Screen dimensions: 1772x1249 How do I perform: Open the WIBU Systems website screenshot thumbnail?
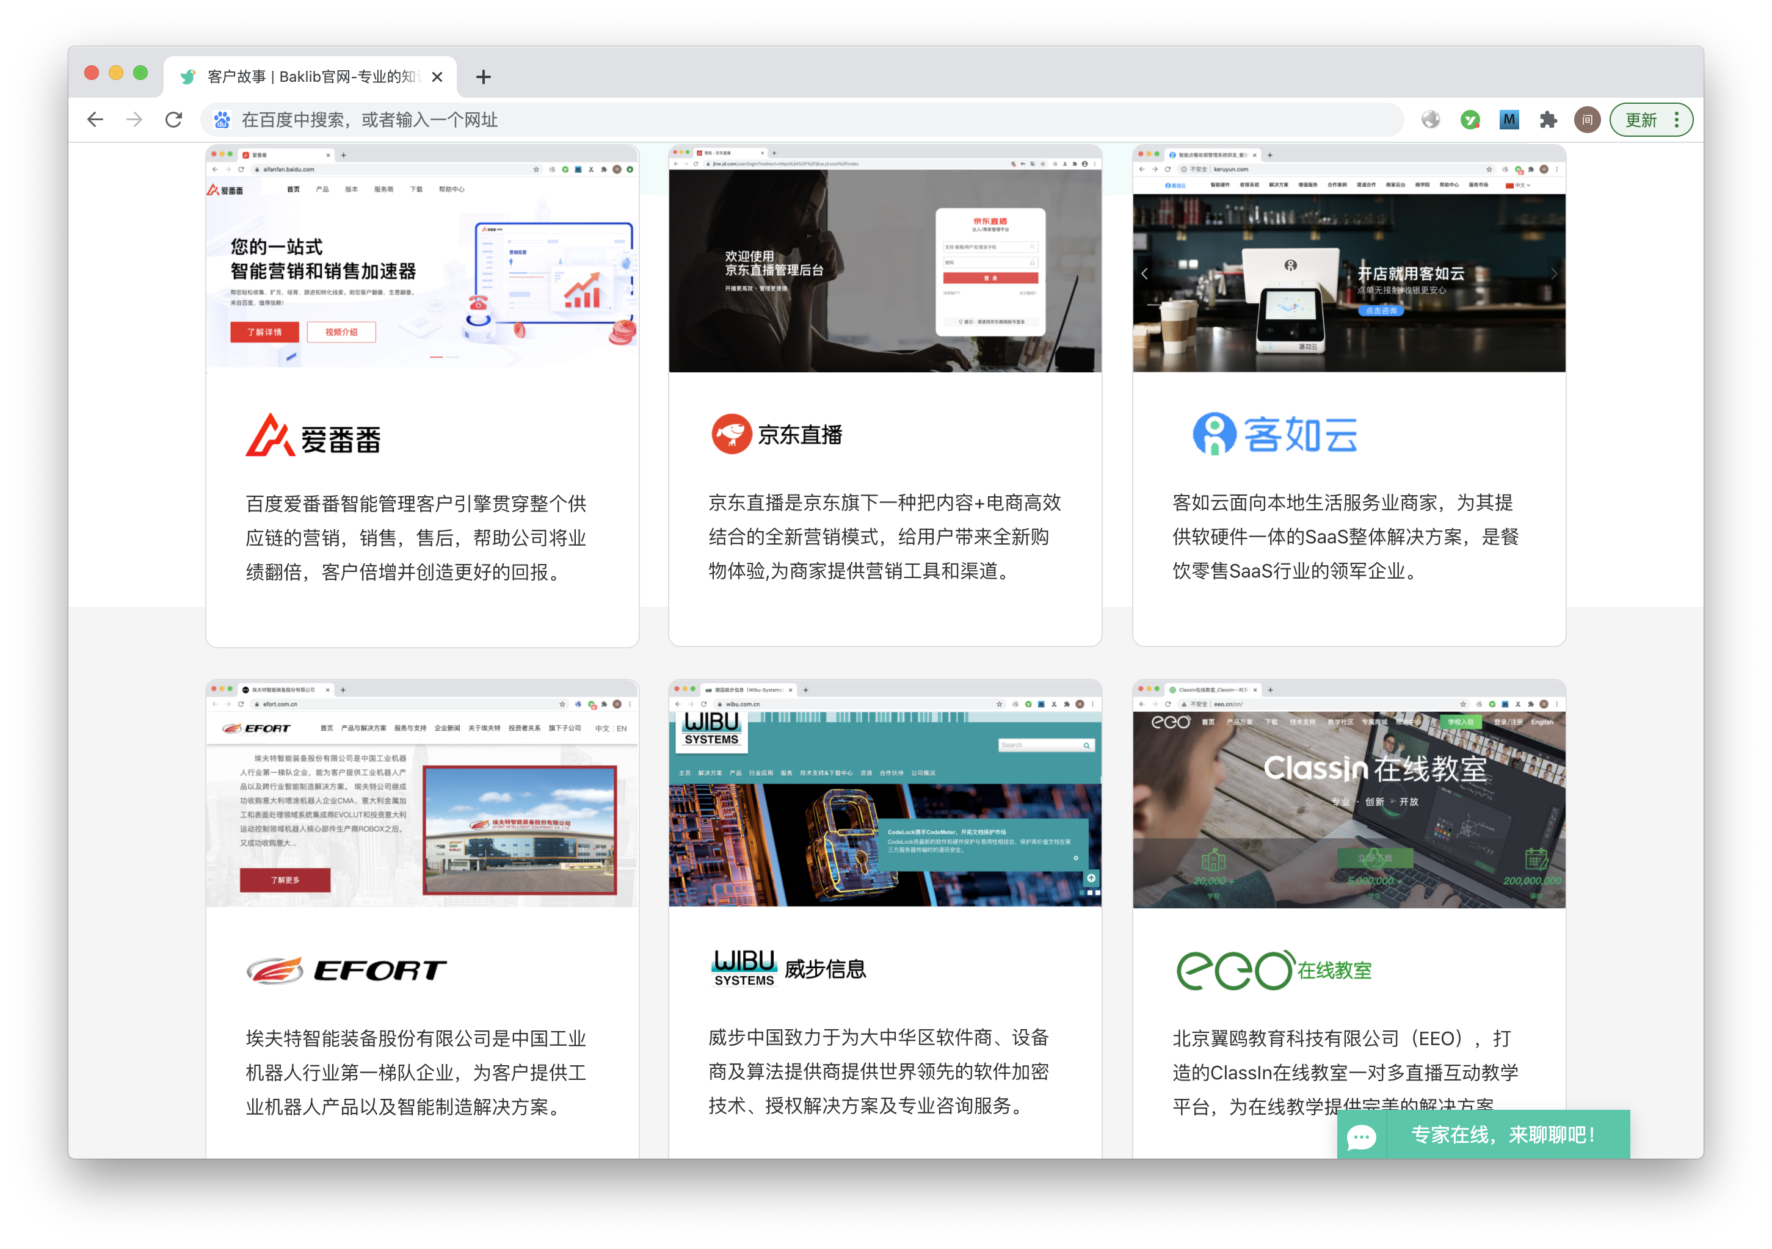pyautogui.click(x=885, y=794)
